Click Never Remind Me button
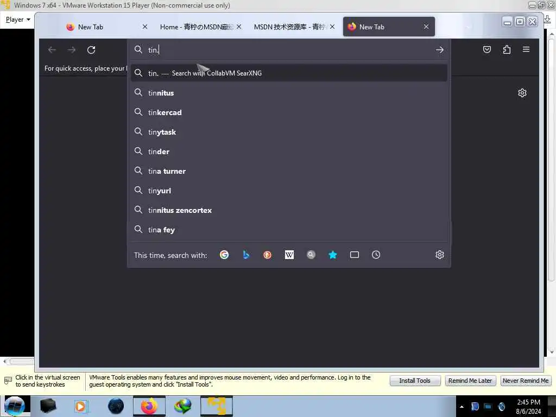This screenshot has height=417, width=556. (526, 381)
